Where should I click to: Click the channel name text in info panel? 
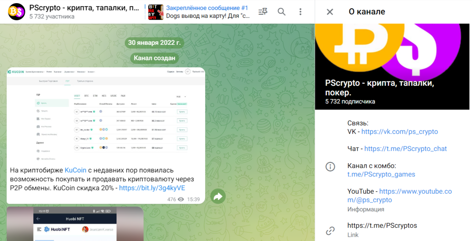click(380, 88)
